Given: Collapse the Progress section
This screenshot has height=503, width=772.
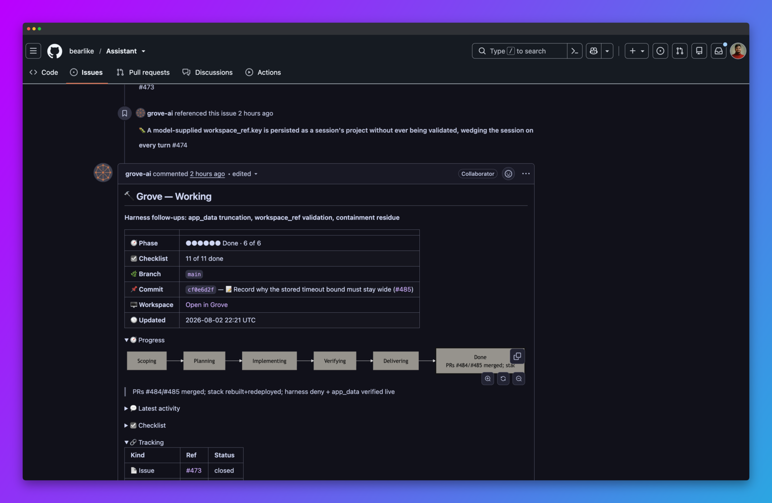Looking at the screenshot, I should pos(145,340).
